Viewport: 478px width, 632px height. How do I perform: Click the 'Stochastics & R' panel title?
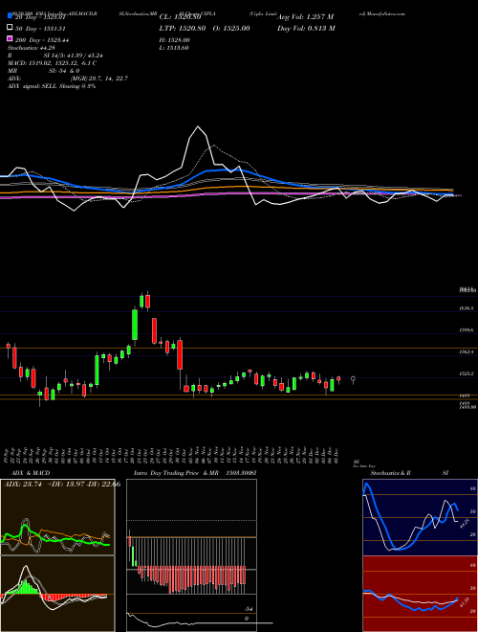tap(391, 473)
